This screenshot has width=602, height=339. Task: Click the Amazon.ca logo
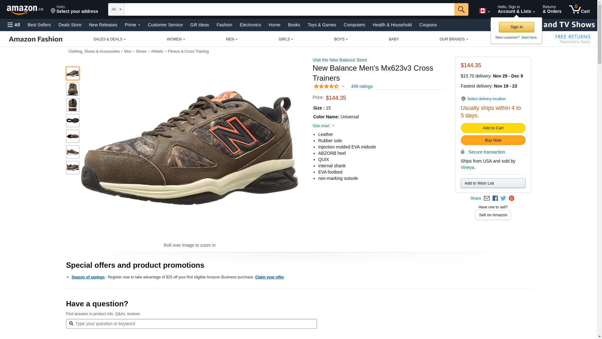25,10
